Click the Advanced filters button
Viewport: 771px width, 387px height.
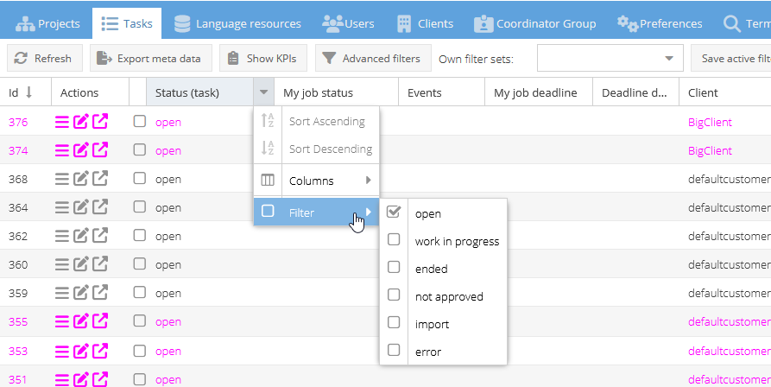click(x=371, y=59)
